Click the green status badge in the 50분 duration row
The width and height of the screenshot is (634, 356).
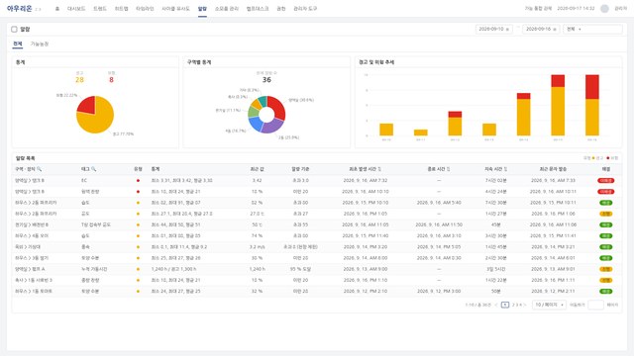(605, 291)
